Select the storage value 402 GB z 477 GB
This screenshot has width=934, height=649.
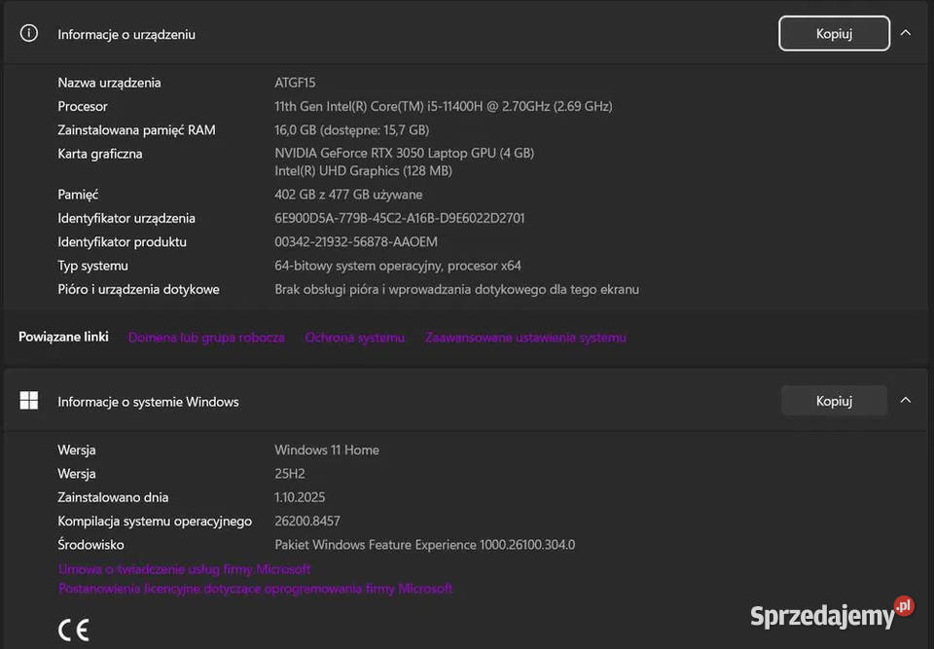348,195
